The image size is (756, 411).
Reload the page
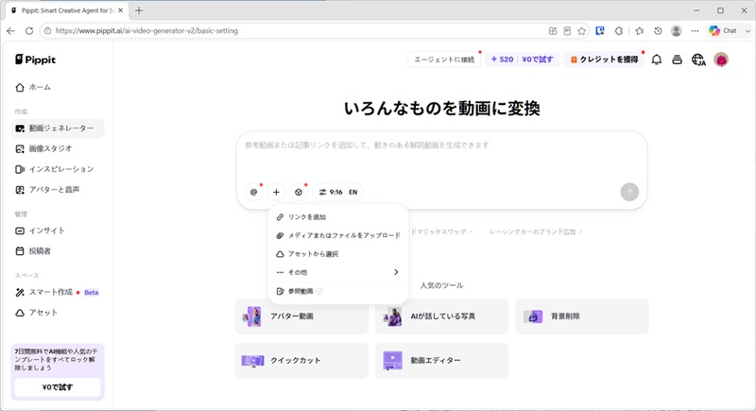tap(29, 31)
